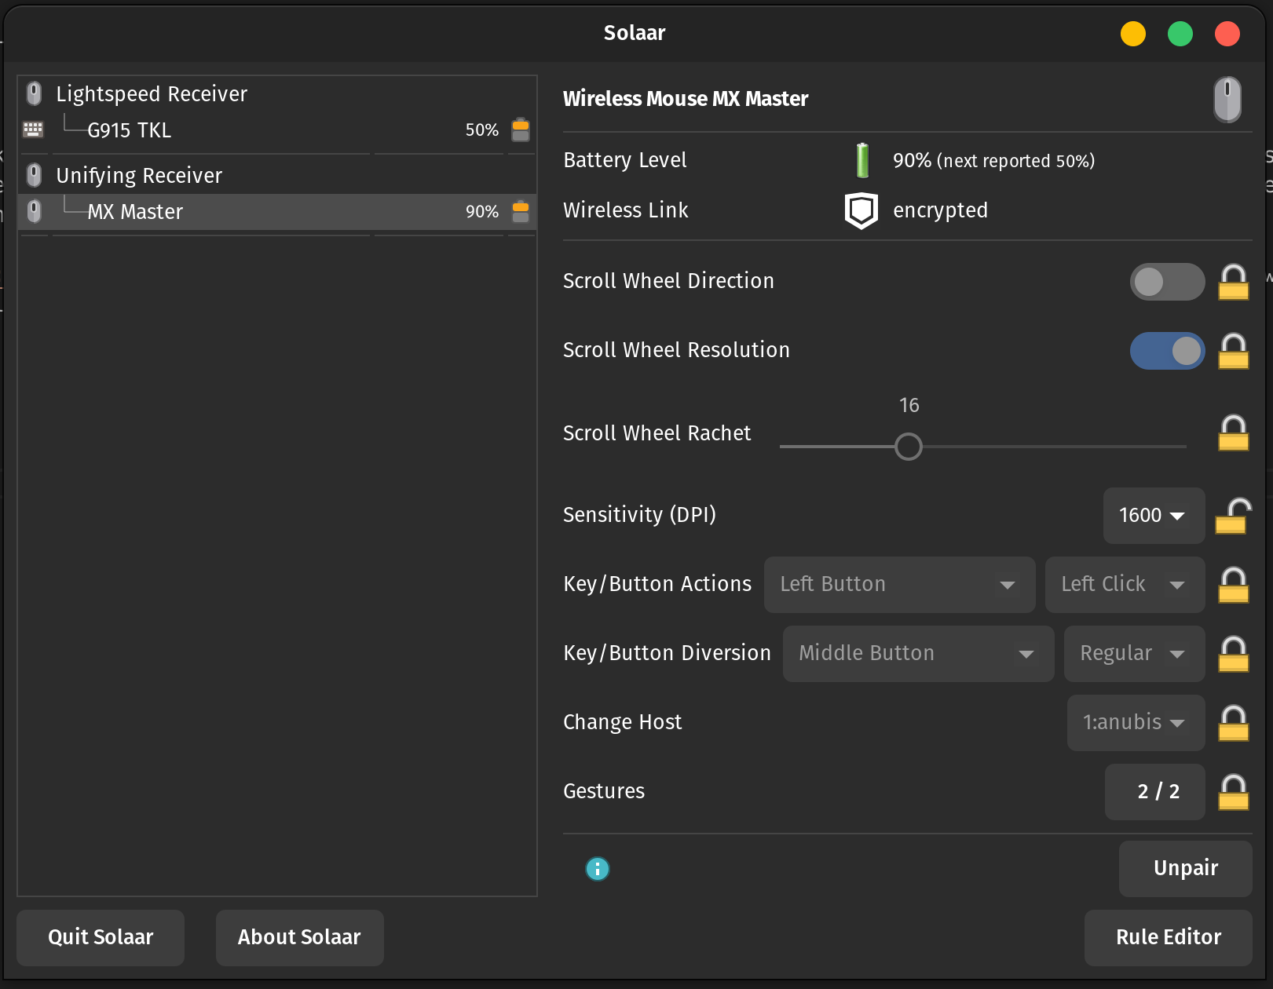Click the blue info icon
The height and width of the screenshot is (989, 1273).
[598, 869]
